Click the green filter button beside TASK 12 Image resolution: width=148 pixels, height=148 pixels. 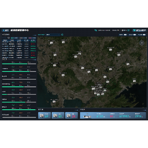[x=15, y=38]
